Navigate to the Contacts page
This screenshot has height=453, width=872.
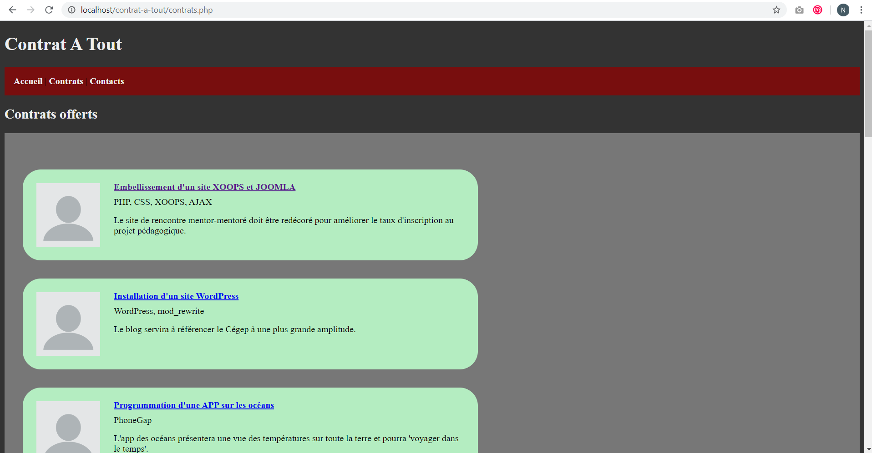point(107,81)
